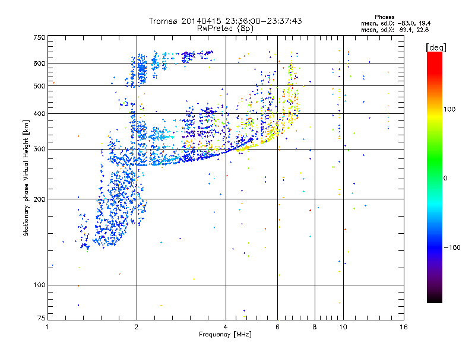Click the y-axis tick label "400"
475x356 pixels.
[x=40, y=113]
